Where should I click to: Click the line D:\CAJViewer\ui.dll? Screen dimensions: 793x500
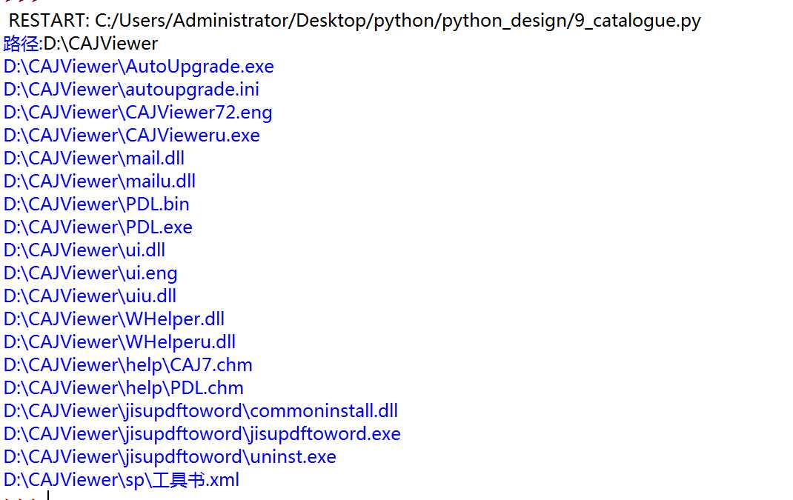84,250
